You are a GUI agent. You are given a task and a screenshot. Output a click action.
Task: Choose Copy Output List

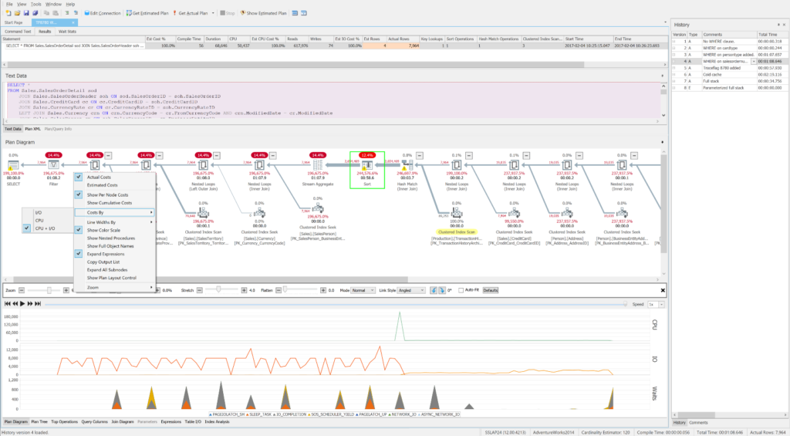[115, 262]
